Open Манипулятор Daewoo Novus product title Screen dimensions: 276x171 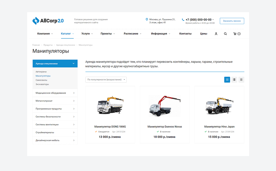164,127
